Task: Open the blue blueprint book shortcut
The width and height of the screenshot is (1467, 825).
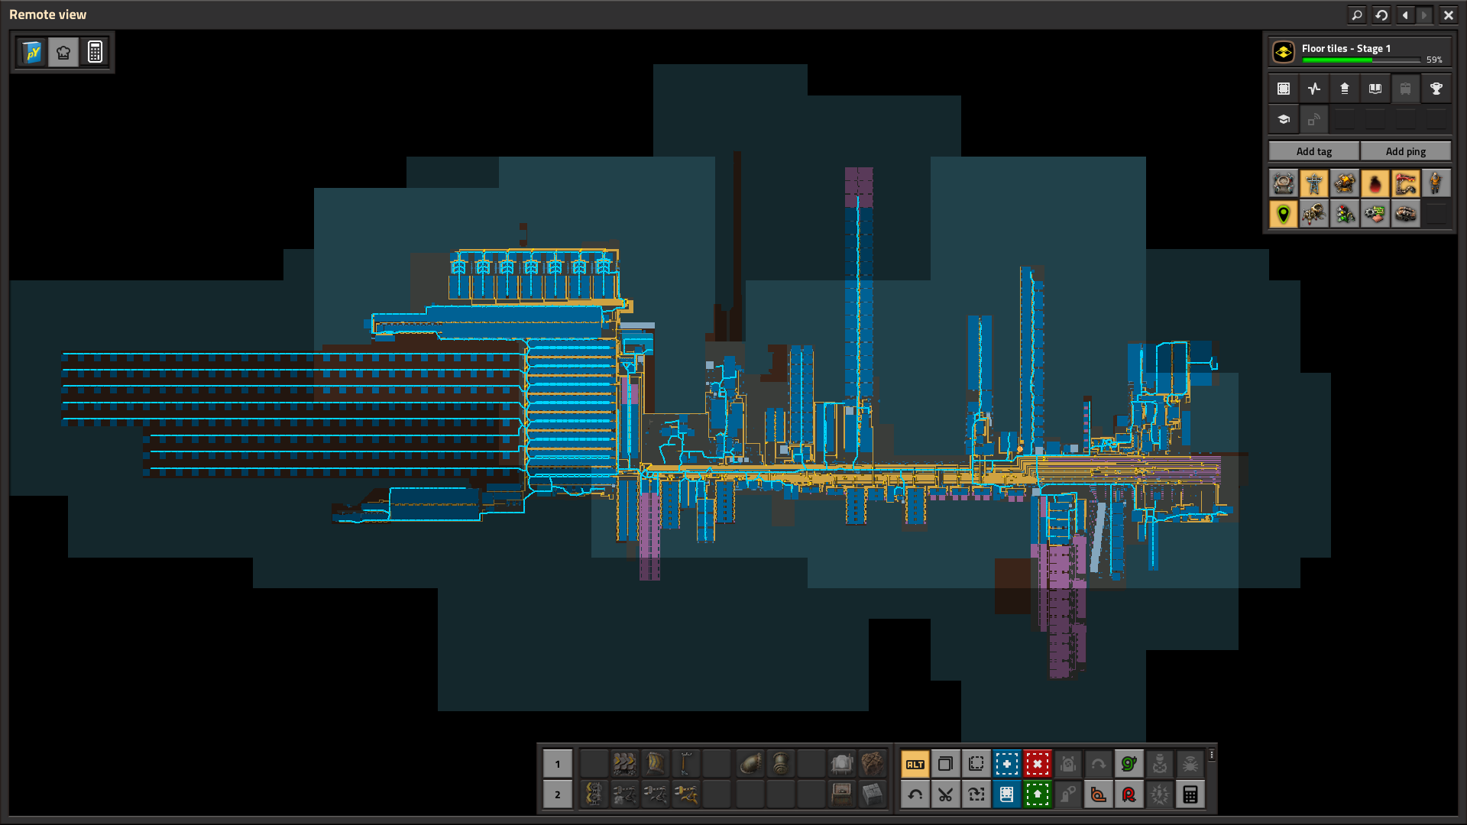Action: [1007, 794]
